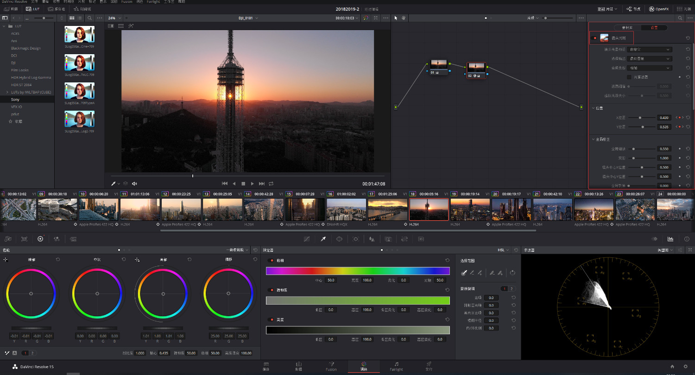
Task: Toggle the lens flare effect enable switch
Action: [x=595, y=38]
